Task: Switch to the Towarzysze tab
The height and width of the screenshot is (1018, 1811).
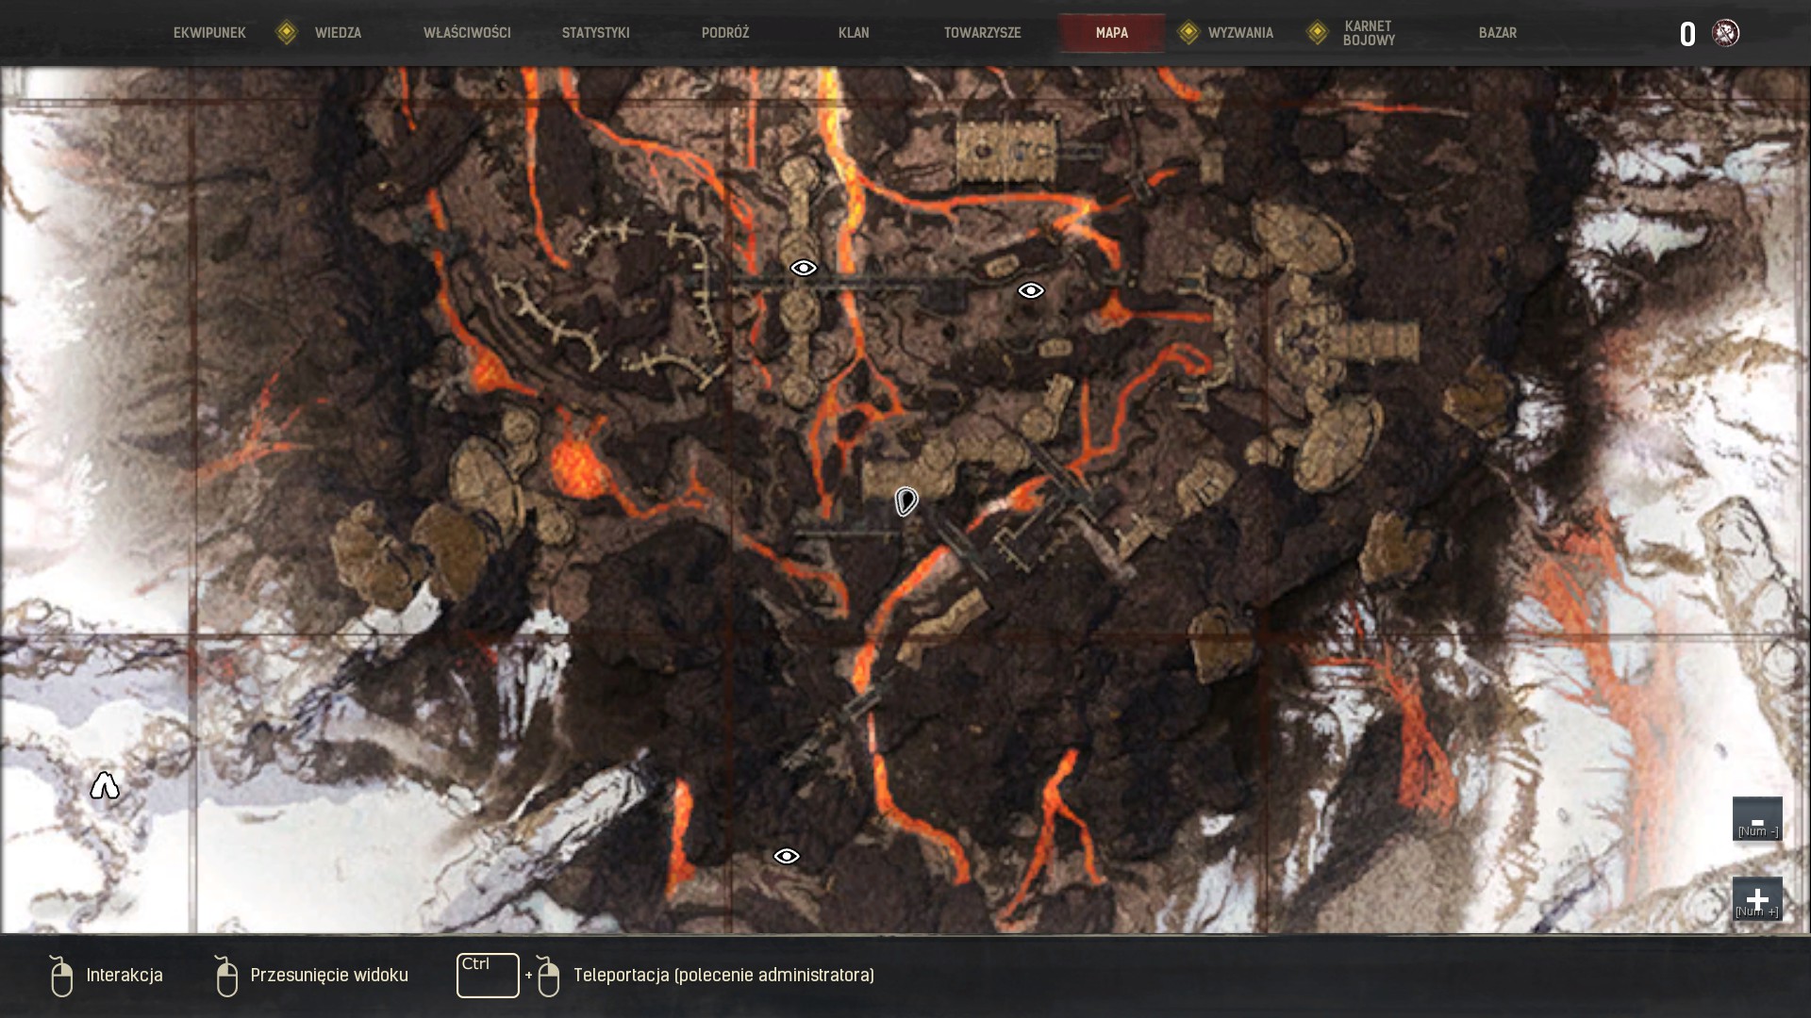Action: point(983,33)
